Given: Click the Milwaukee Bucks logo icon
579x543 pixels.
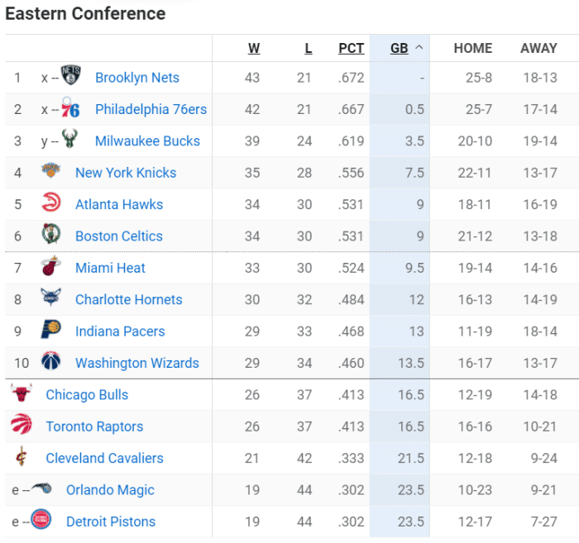Looking at the screenshot, I should [71, 141].
